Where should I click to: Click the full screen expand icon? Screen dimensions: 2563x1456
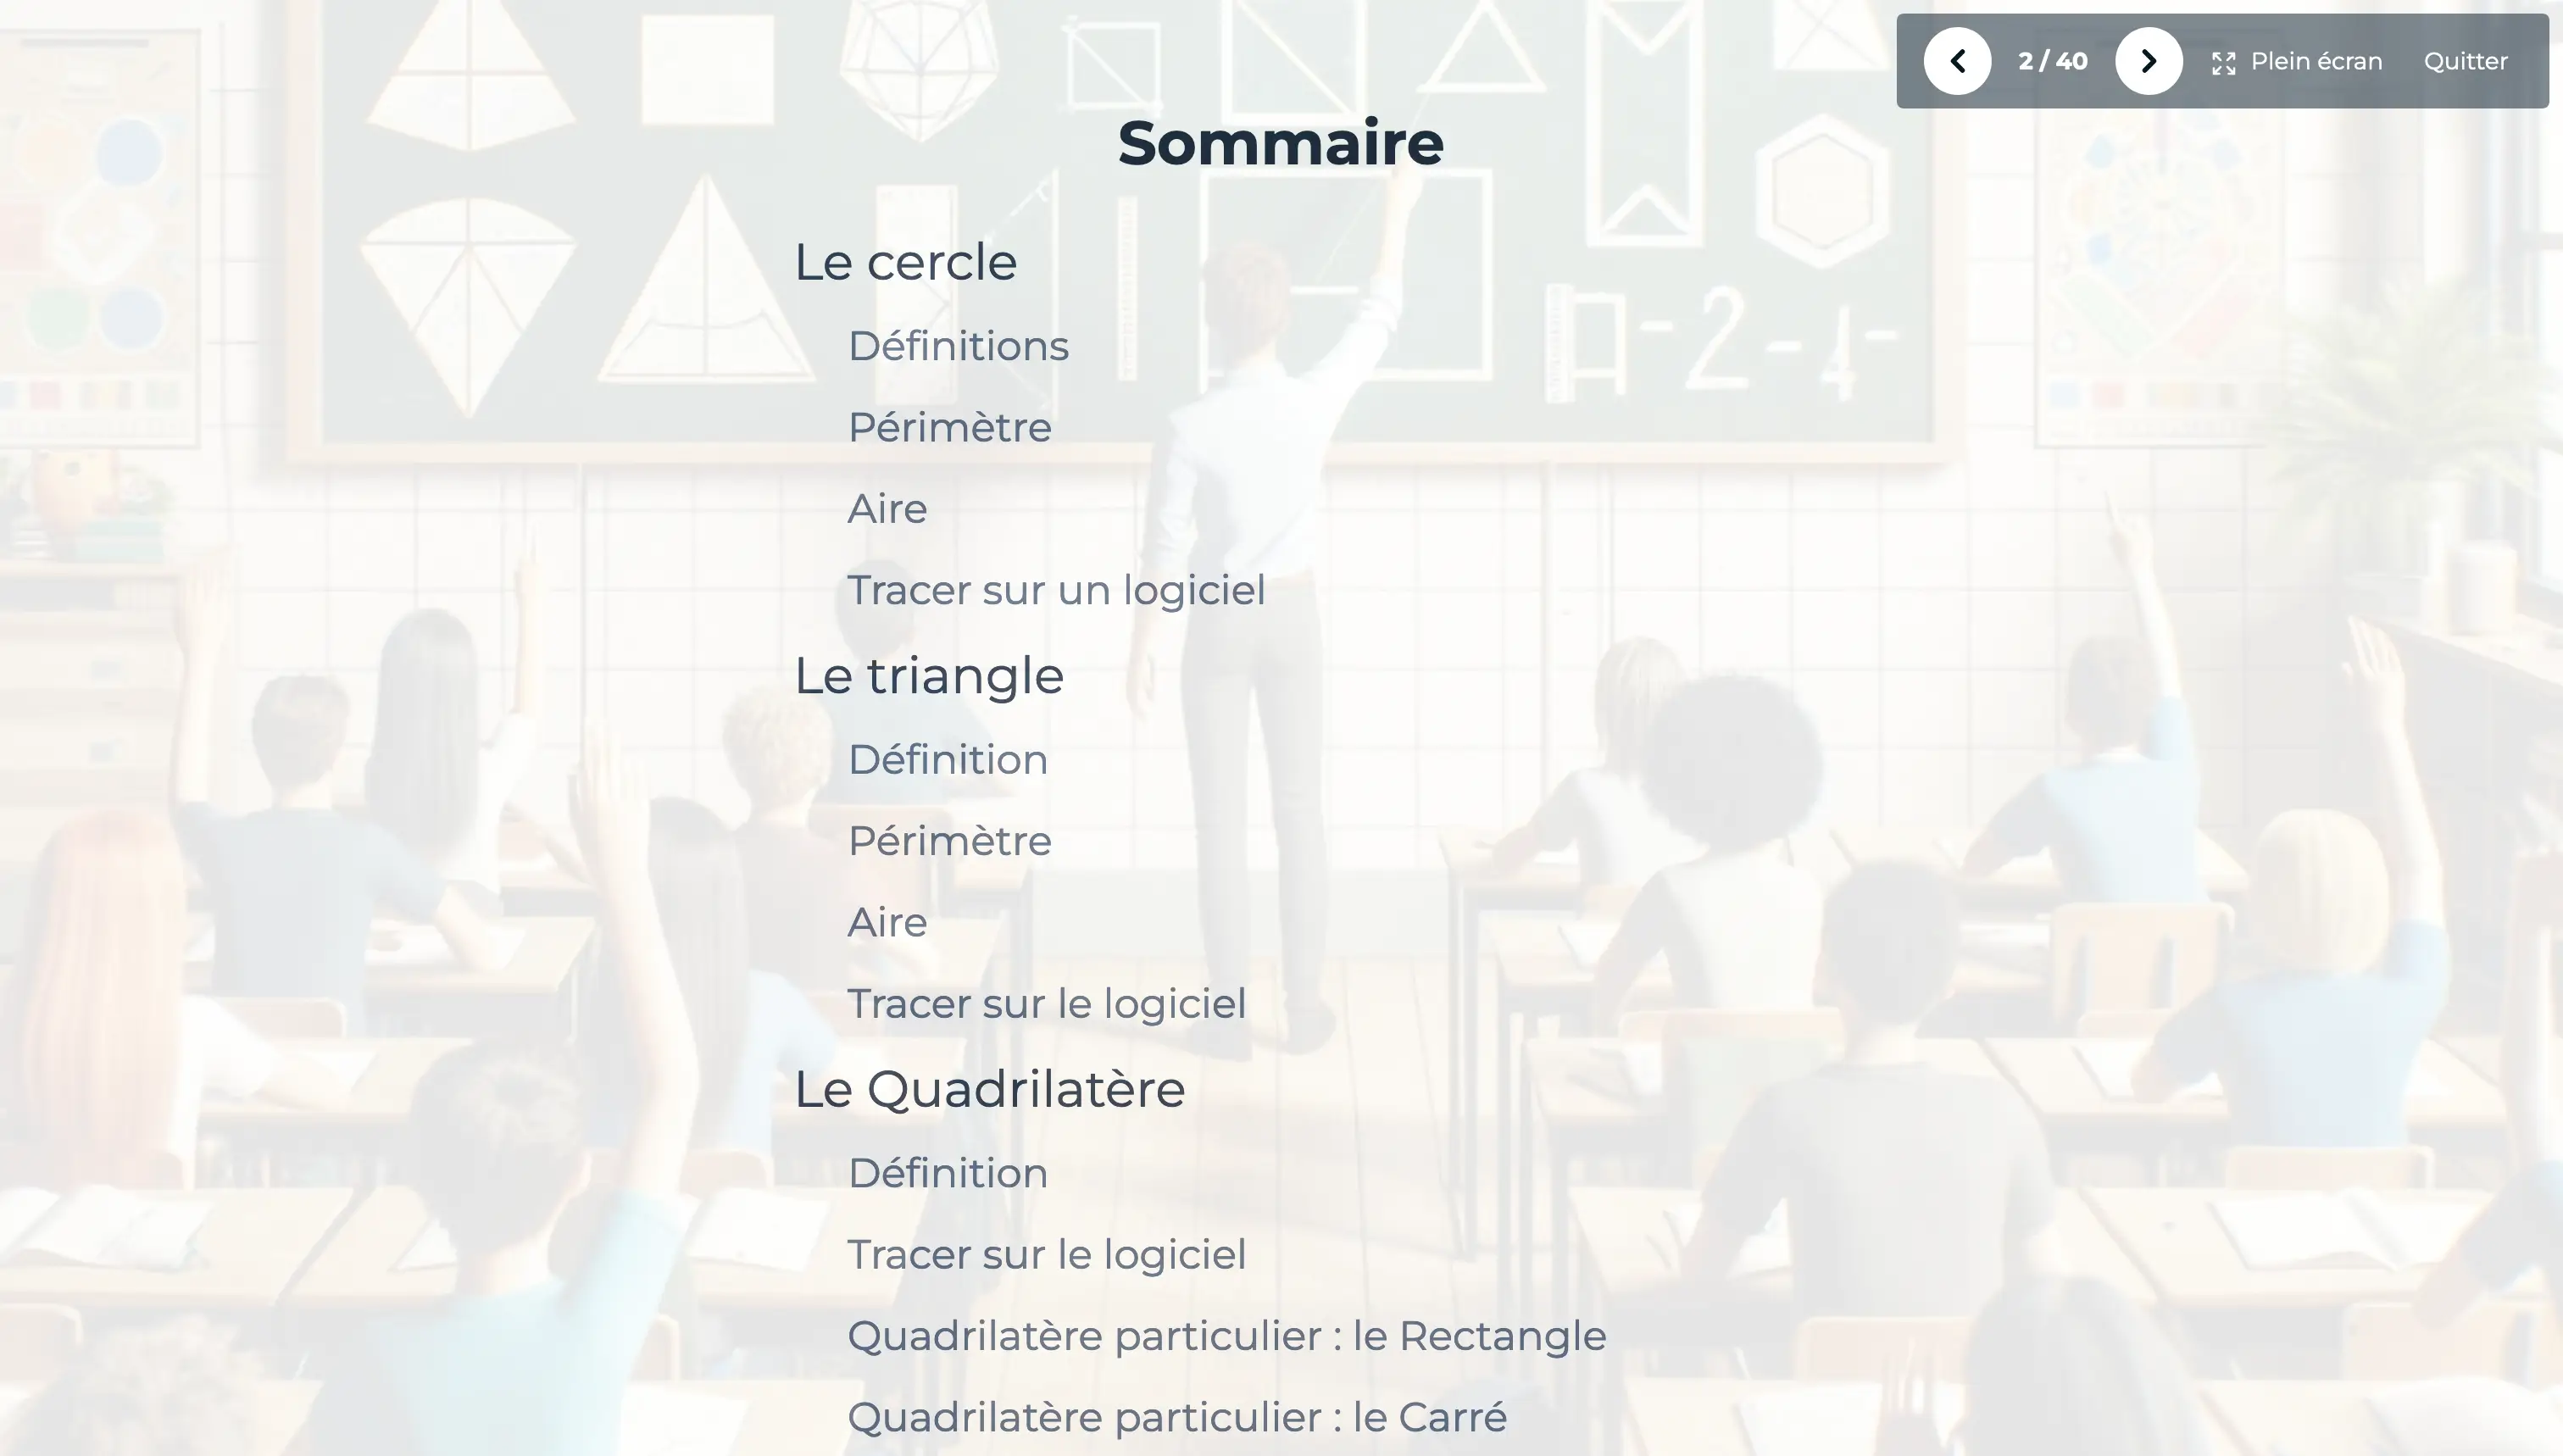pyautogui.click(x=2221, y=60)
